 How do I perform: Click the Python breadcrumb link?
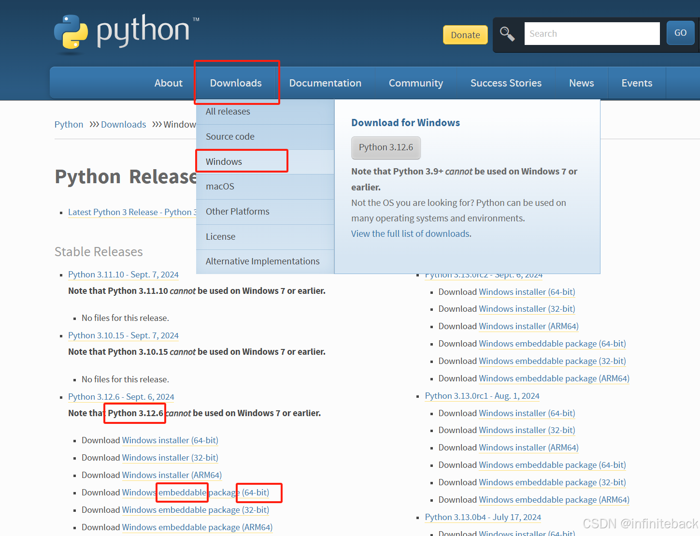tap(69, 125)
